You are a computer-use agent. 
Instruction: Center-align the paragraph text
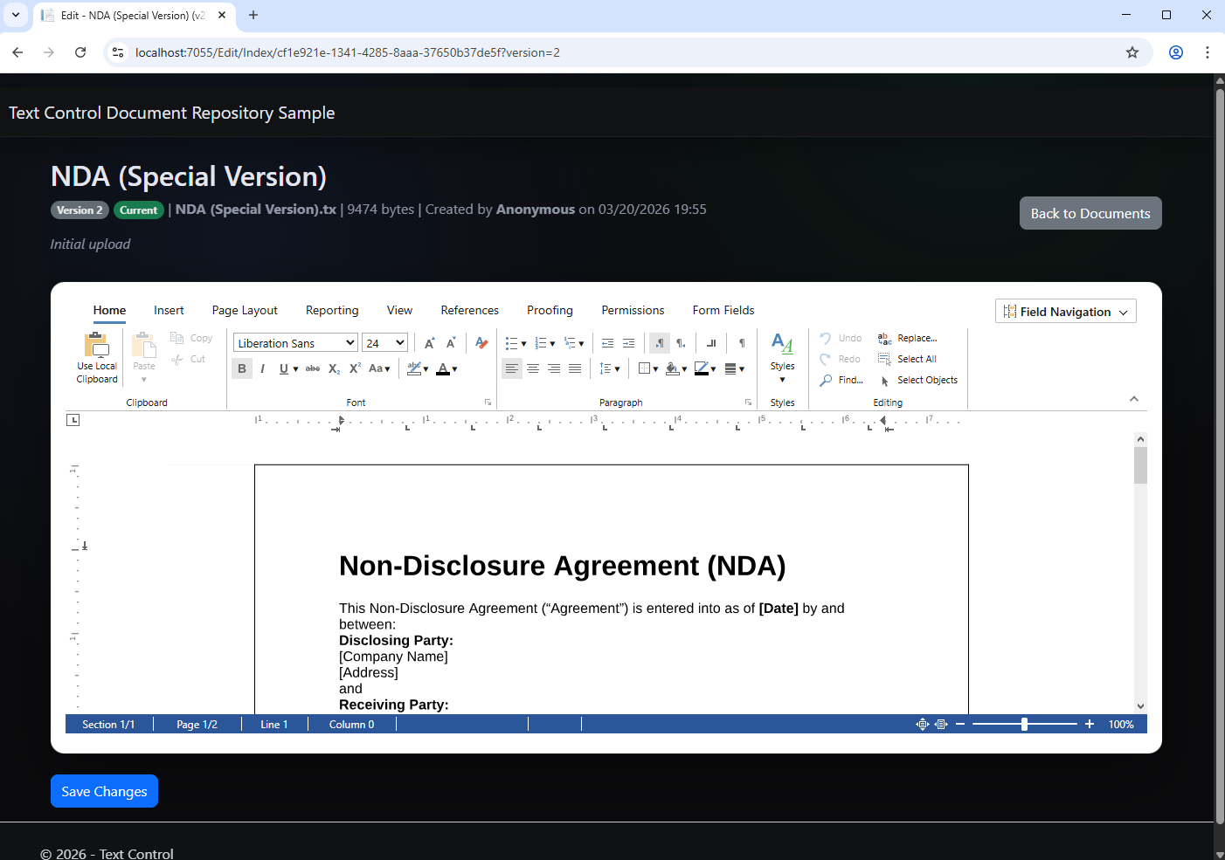tap(533, 369)
